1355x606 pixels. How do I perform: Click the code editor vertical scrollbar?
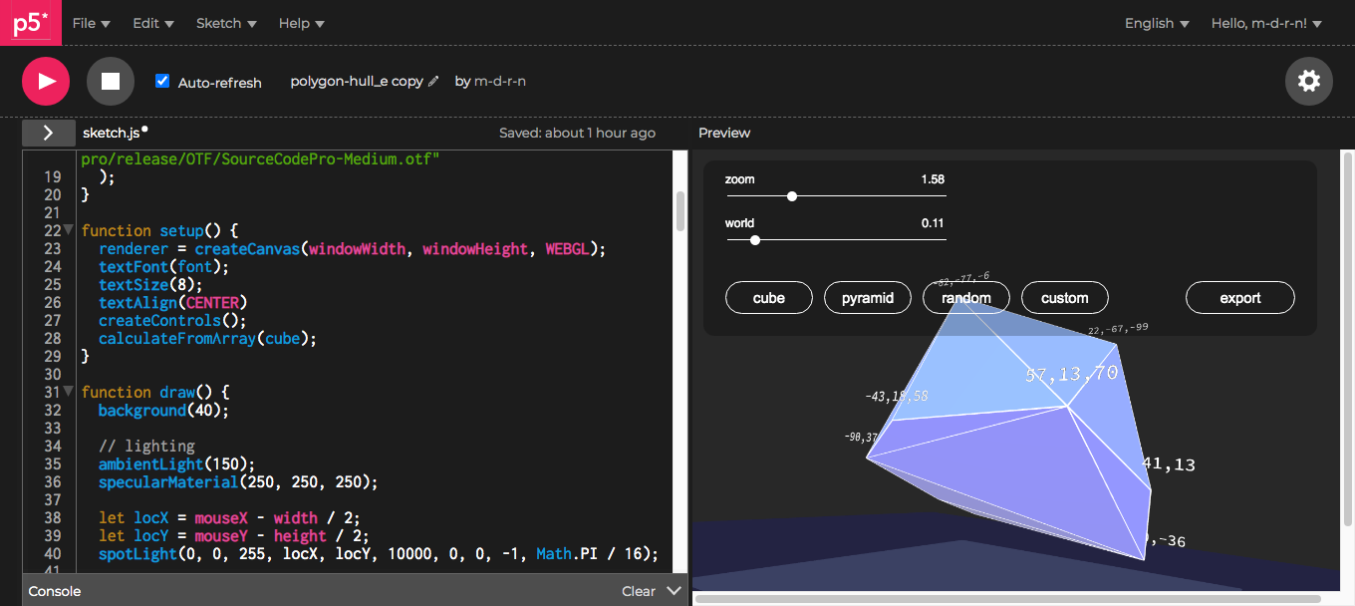[680, 211]
